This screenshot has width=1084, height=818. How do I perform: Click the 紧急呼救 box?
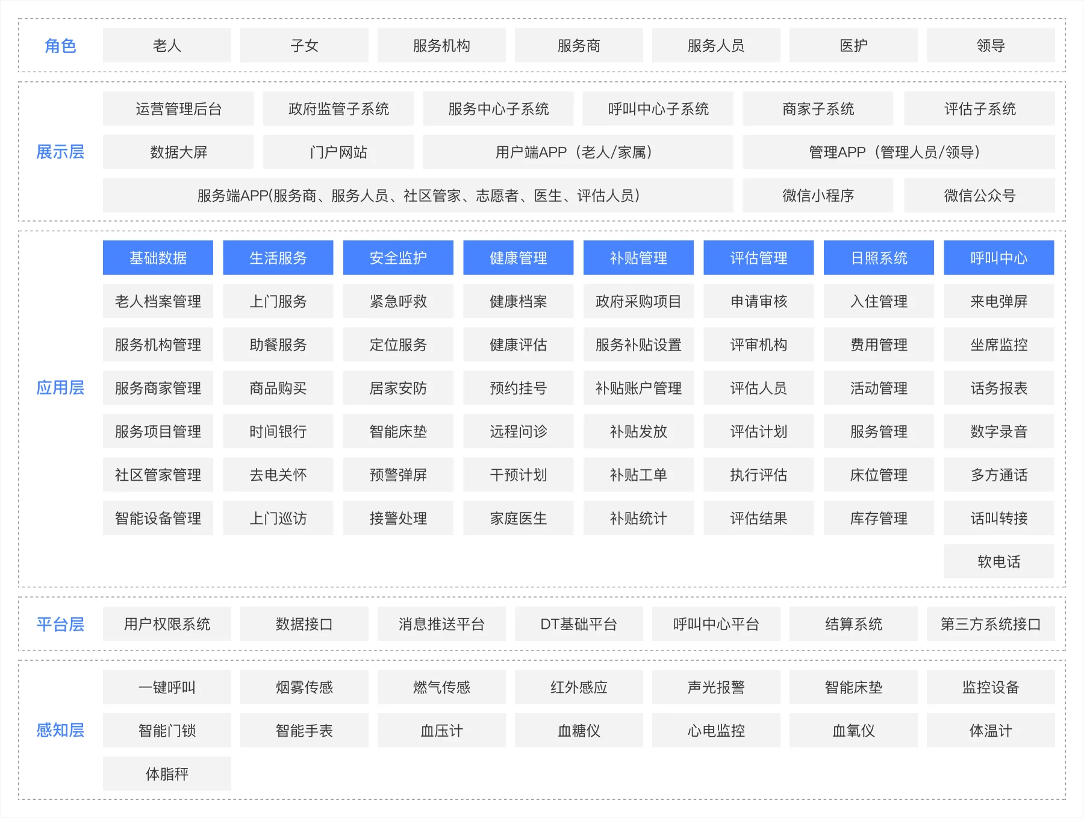[398, 301]
